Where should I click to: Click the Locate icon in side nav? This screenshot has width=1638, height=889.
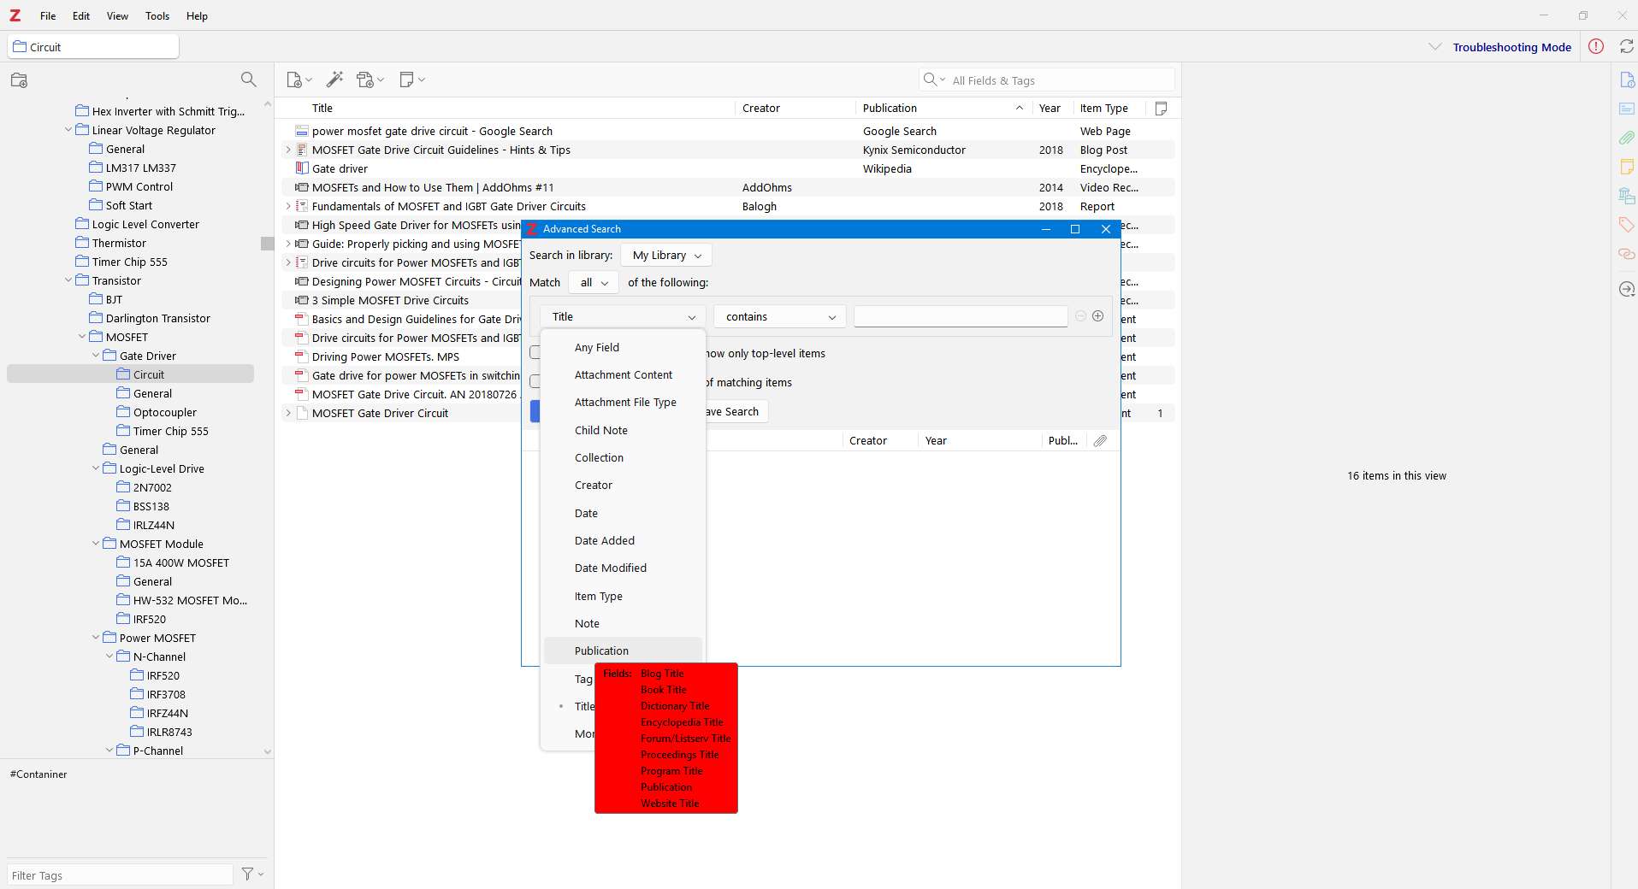tap(1626, 290)
